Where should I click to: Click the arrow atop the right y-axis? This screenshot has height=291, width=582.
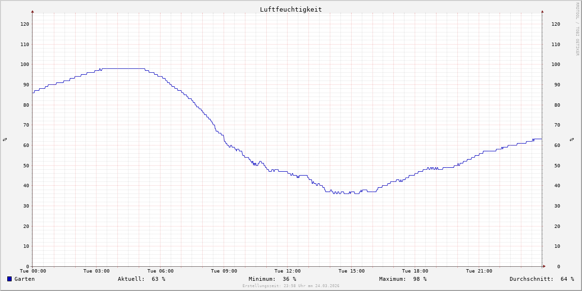(x=542, y=11)
